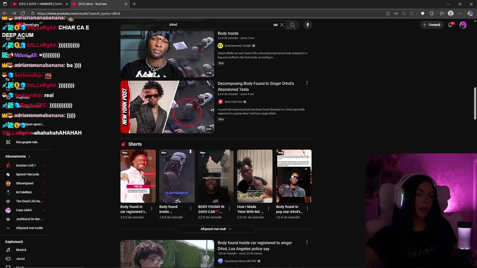The image size is (477, 268).
Task: Open IShowSpeed subscription link
Action: click(x=25, y=184)
